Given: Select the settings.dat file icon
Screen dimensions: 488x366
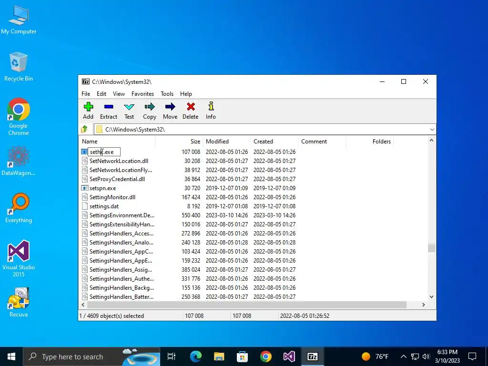Looking at the screenshot, I should [84, 206].
